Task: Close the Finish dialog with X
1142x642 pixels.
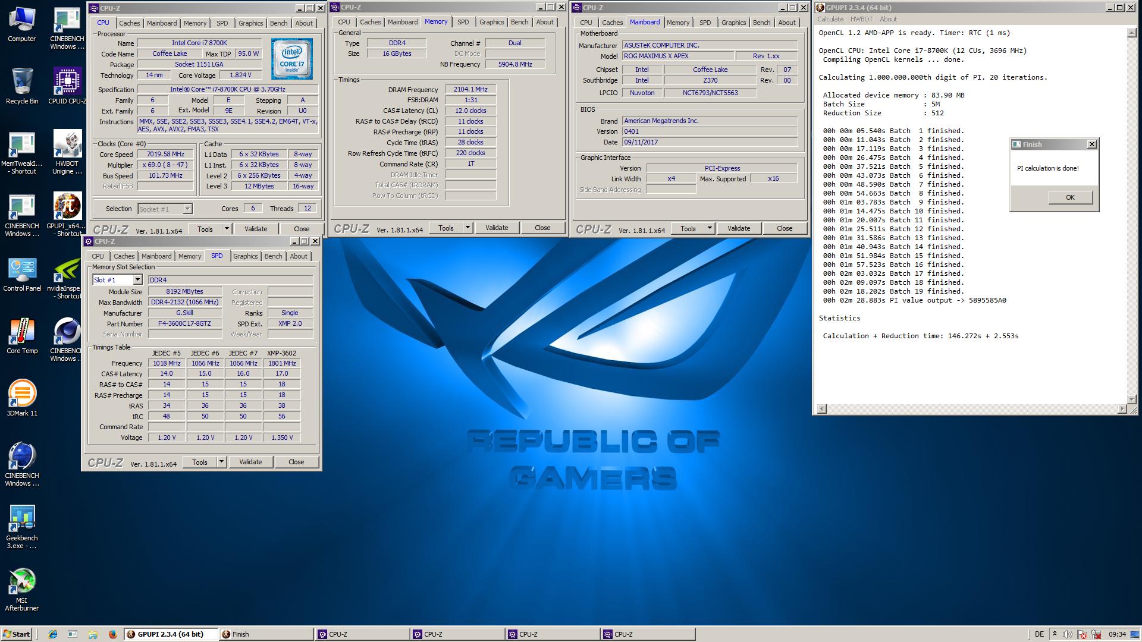Action: click(1091, 144)
